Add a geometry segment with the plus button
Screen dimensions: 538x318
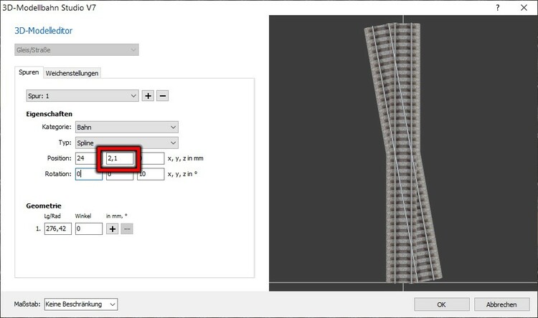click(112, 229)
